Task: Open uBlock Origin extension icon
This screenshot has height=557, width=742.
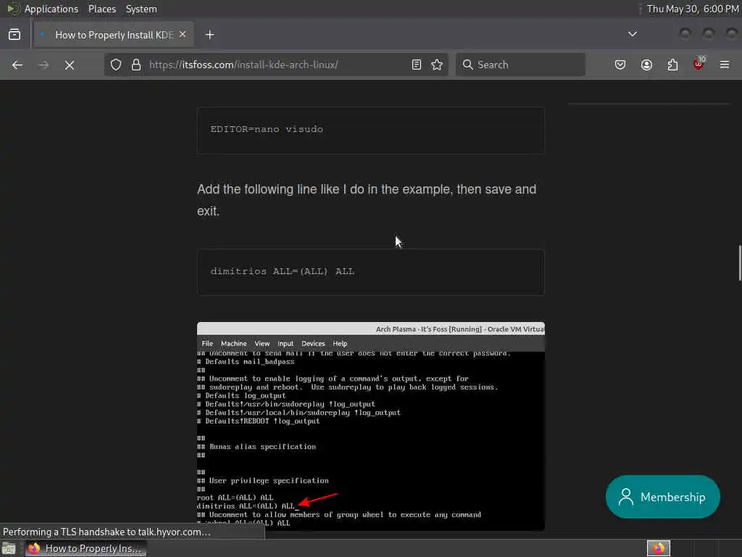Action: pyautogui.click(x=699, y=64)
